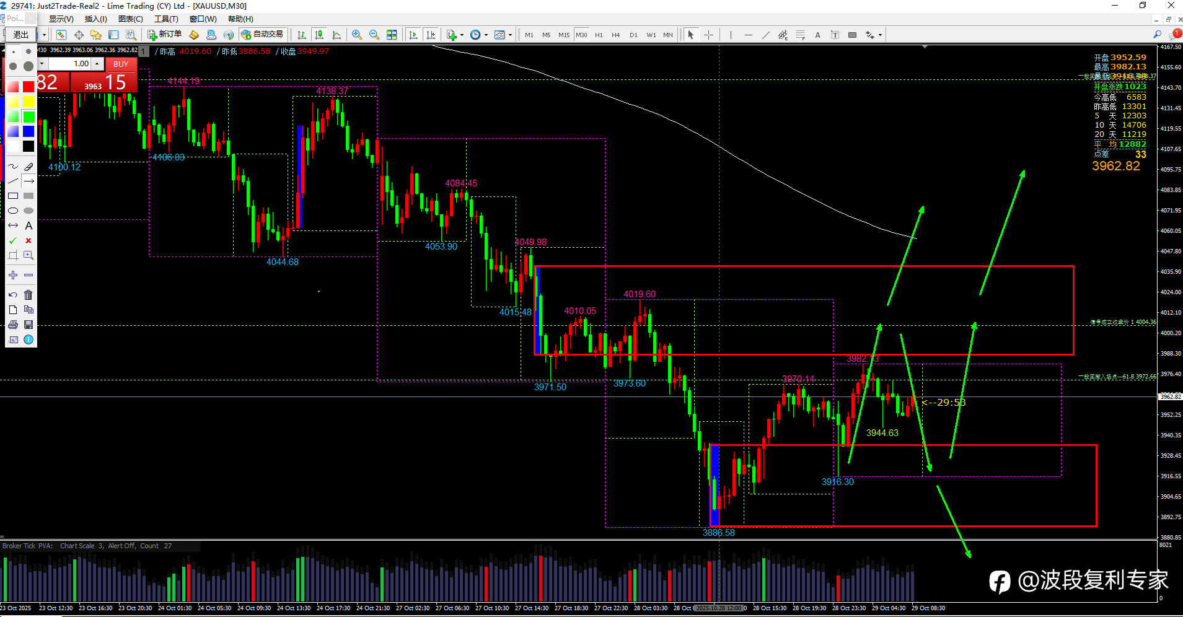This screenshot has height=617, width=1183.
Task: Increase lot size with the up stepper
Action: [x=97, y=64]
